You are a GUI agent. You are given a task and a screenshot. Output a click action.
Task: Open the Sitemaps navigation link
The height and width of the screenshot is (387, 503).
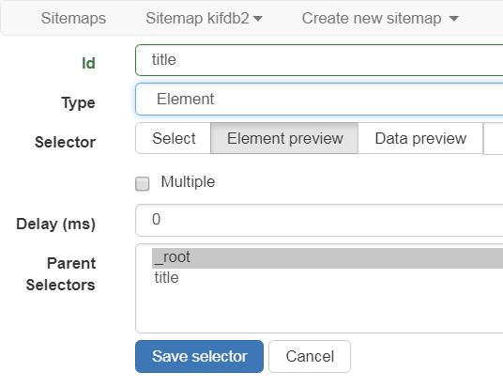(x=73, y=18)
